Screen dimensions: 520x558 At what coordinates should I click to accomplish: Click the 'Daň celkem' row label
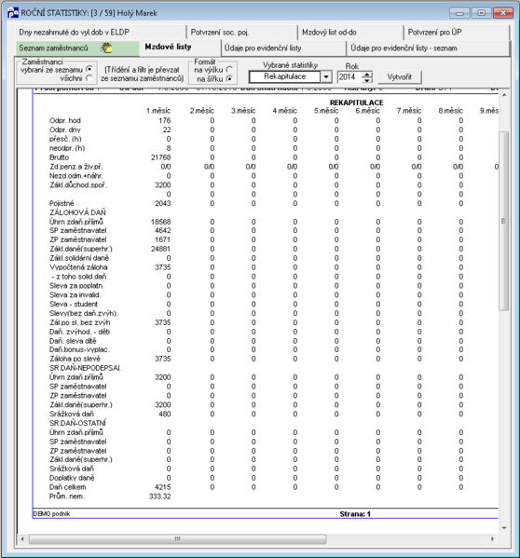(68, 487)
